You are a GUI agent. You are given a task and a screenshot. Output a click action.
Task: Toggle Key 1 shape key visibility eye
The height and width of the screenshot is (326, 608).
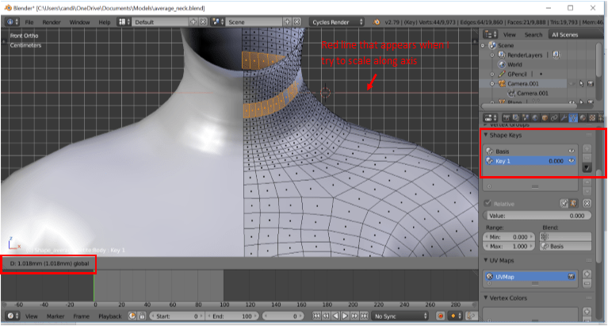click(x=572, y=161)
